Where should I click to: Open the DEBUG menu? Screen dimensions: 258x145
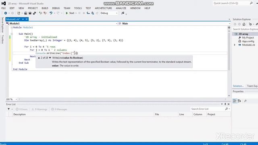(x=56, y=8)
